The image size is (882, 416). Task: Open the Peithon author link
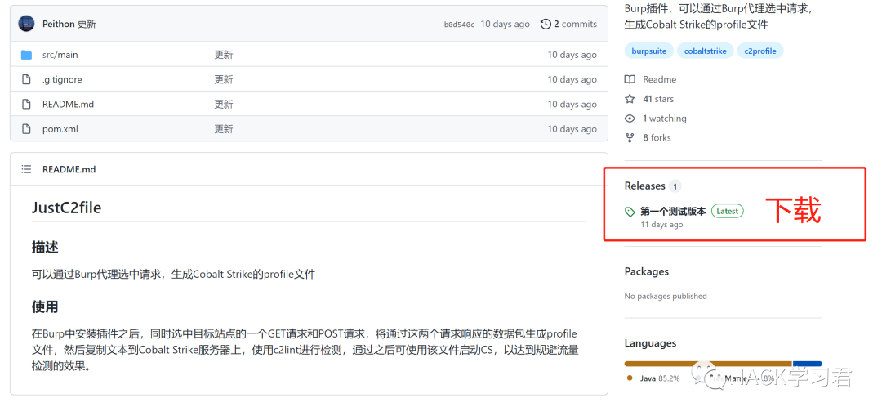pos(59,25)
